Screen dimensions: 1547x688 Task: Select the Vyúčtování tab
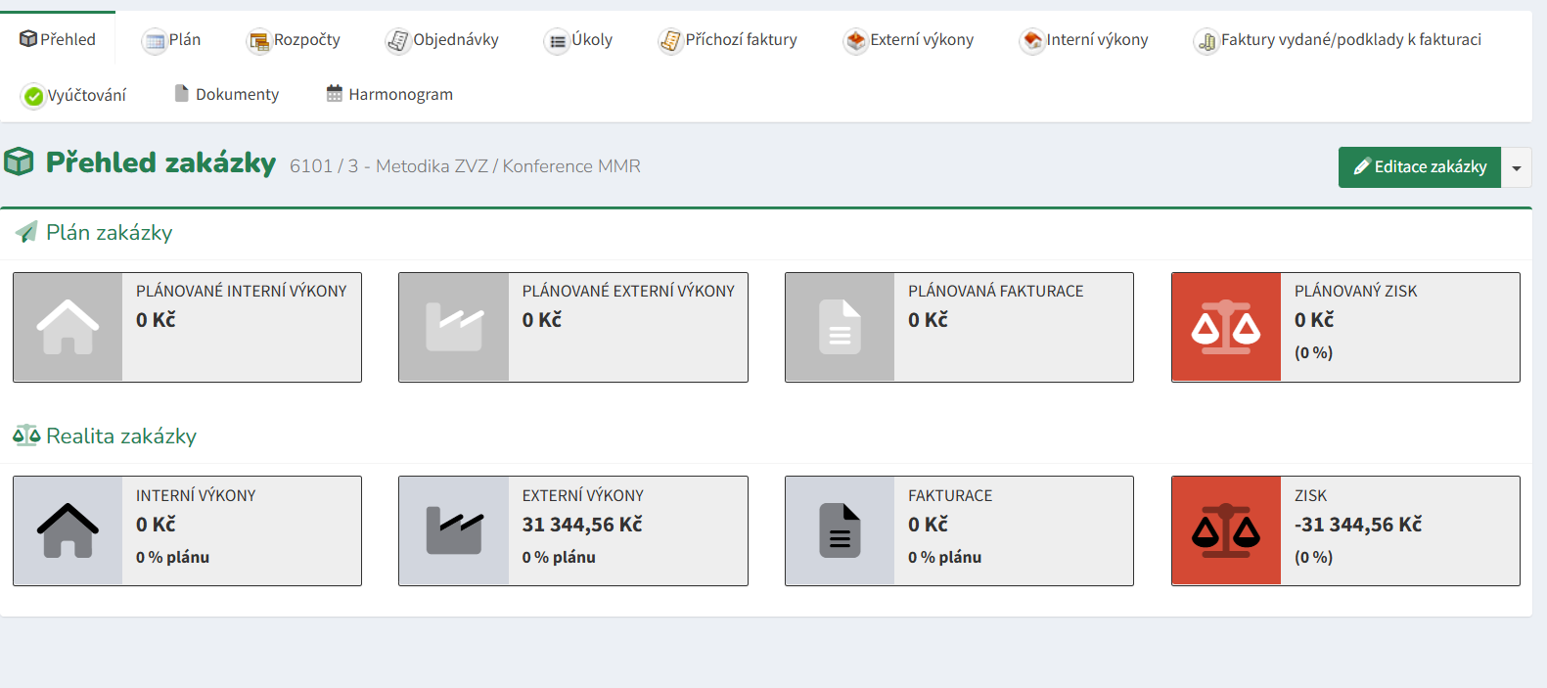tap(74, 95)
